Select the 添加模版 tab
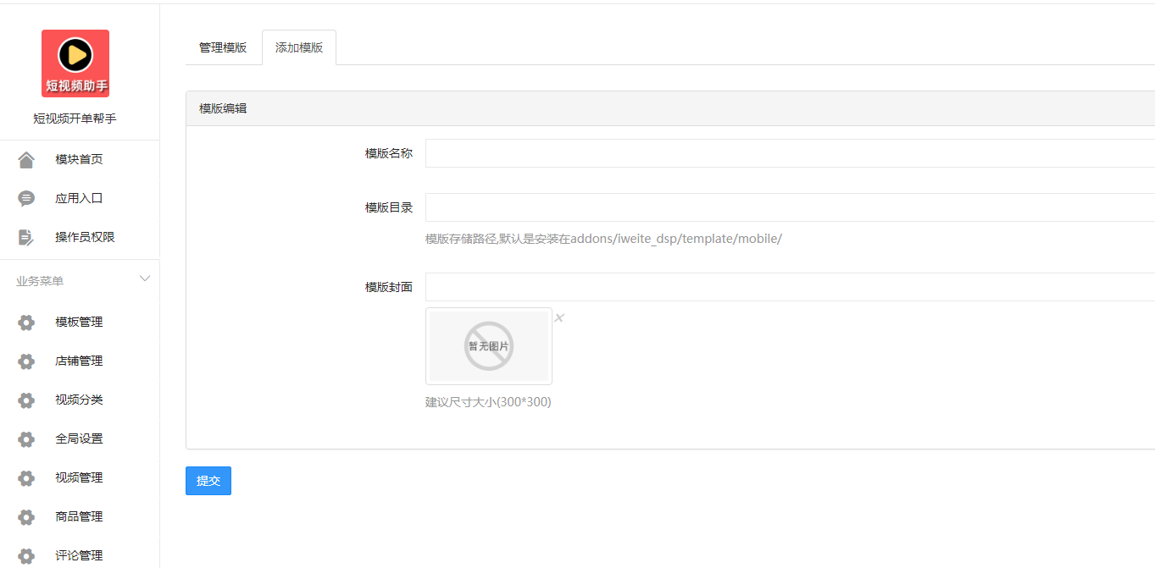 tap(299, 47)
